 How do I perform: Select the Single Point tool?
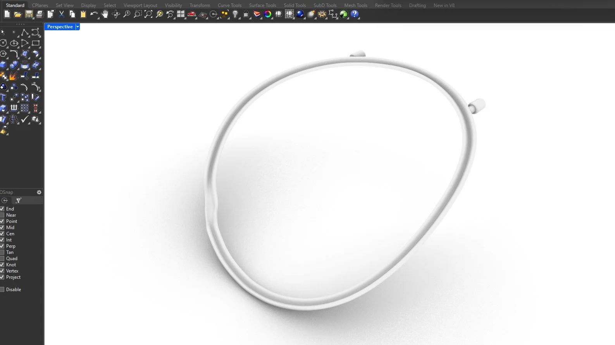point(14,32)
